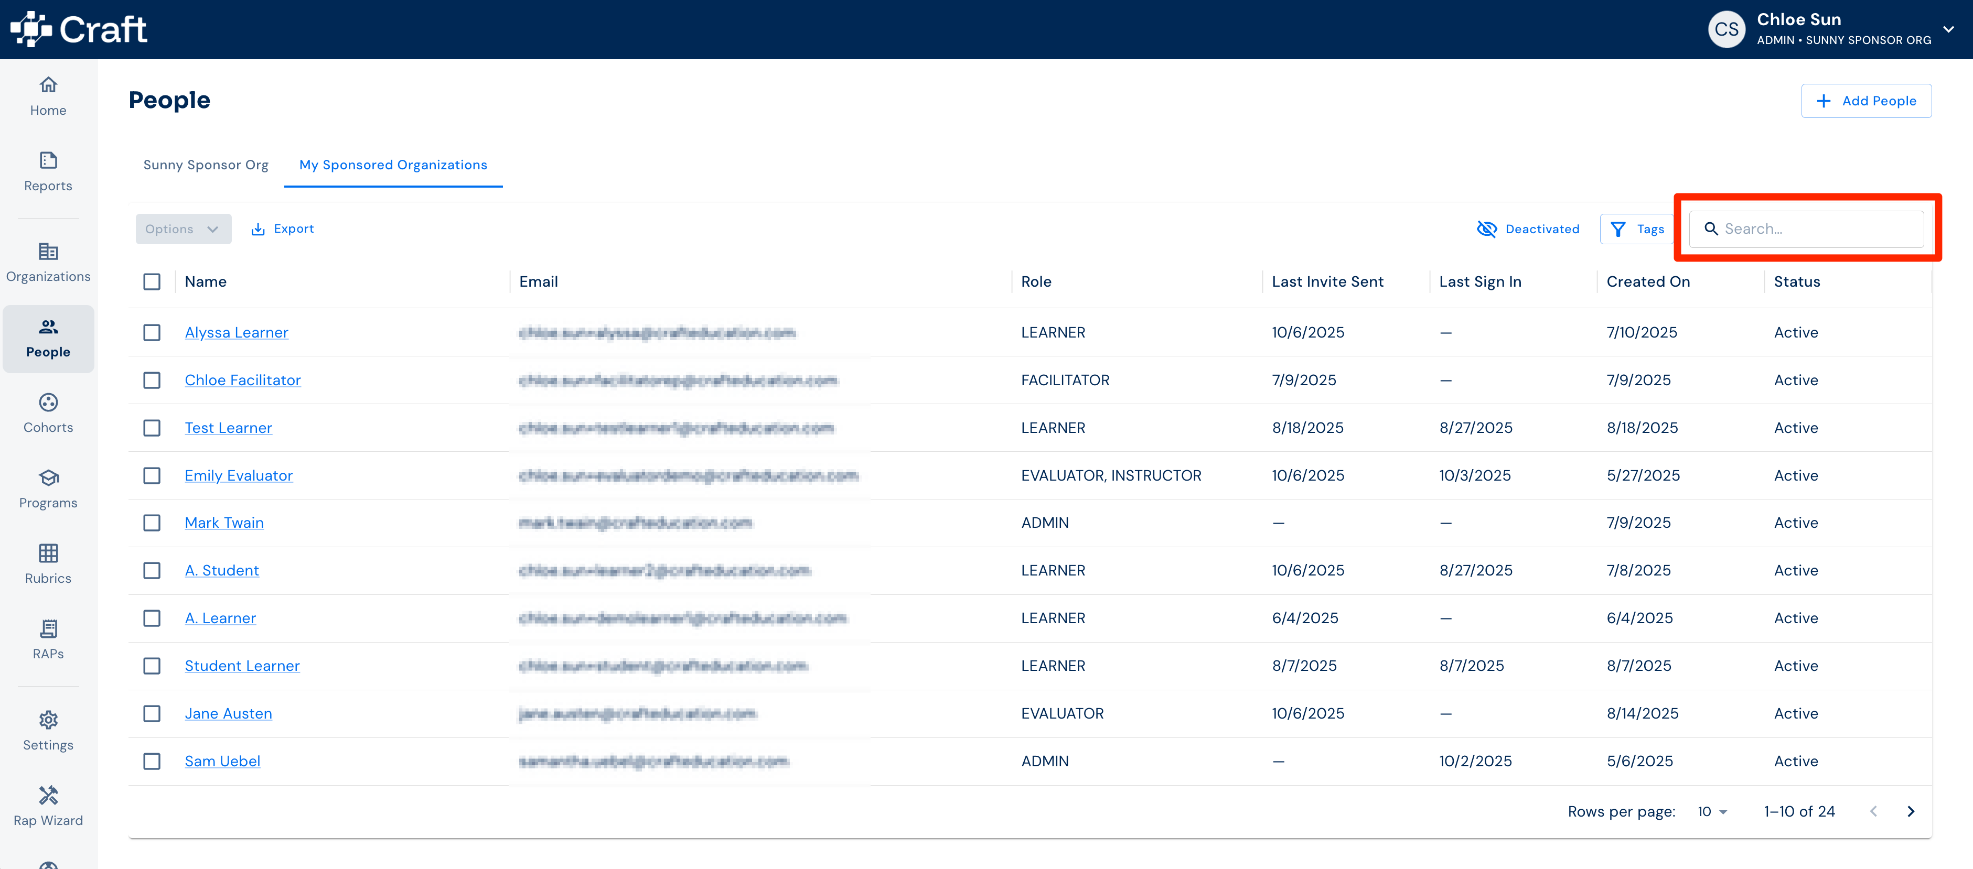This screenshot has width=1973, height=869.
Task: Open A. Learner profile link
Action: (x=220, y=618)
